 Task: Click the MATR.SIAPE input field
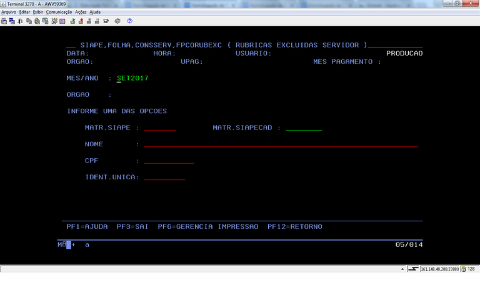click(159, 127)
